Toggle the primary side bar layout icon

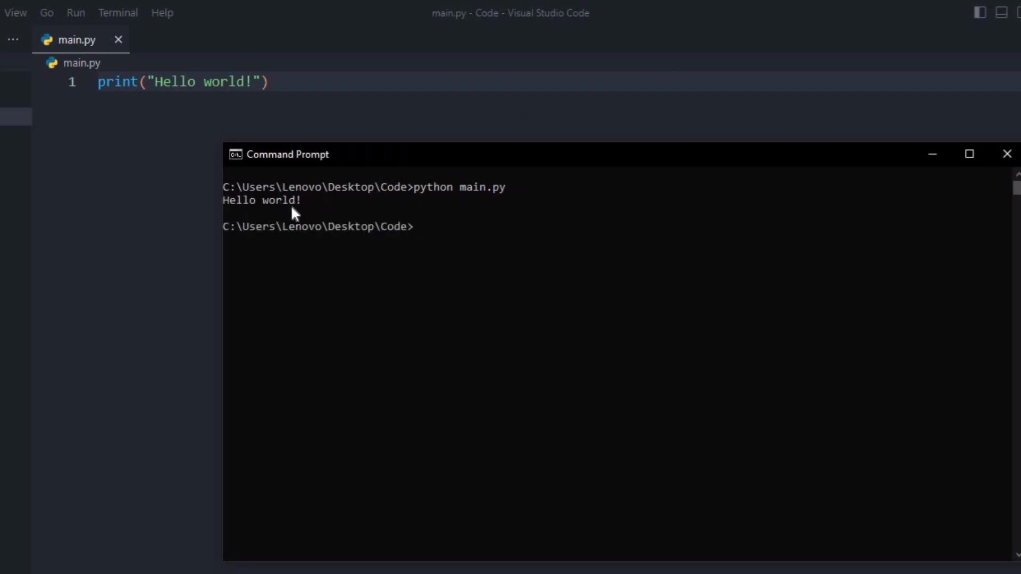[x=980, y=12]
